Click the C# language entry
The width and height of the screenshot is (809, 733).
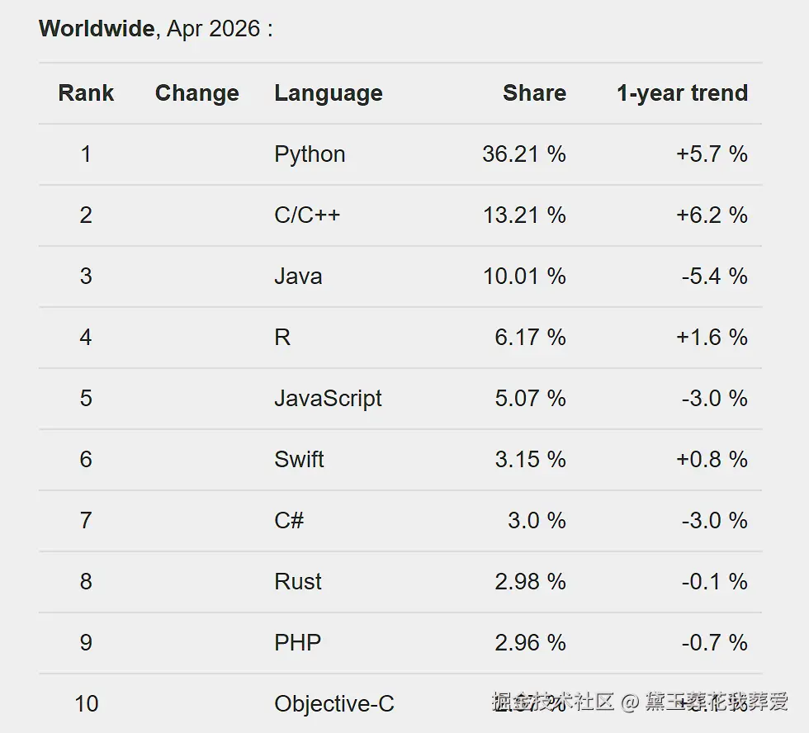point(289,521)
